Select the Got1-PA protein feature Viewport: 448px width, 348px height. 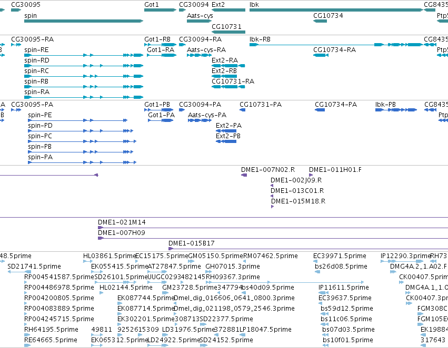click(161, 120)
